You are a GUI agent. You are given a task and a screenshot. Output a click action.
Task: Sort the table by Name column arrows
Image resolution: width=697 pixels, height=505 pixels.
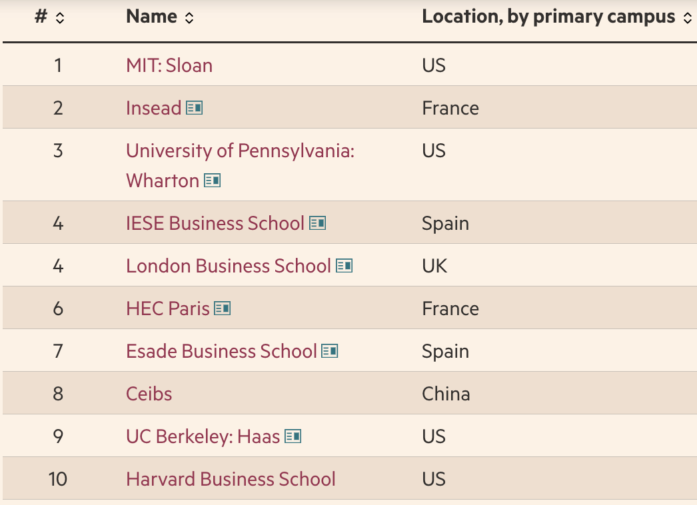[x=189, y=19]
